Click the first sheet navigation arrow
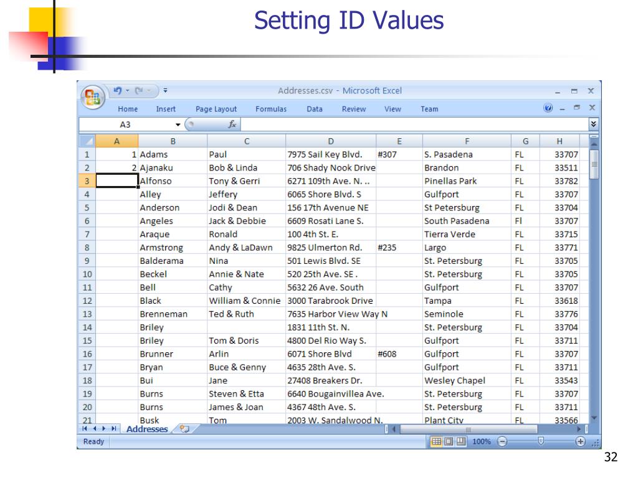This screenshot has width=638, height=478. (x=85, y=428)
